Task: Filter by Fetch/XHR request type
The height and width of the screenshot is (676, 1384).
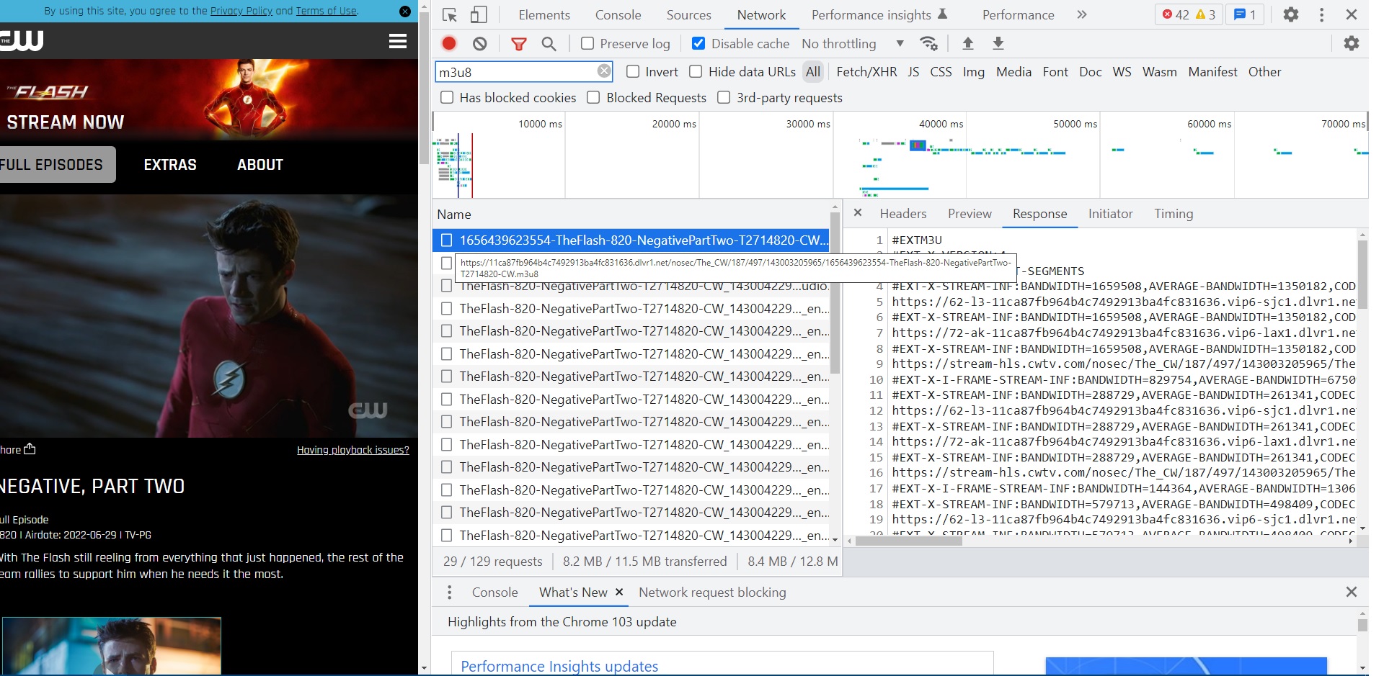Action: pyautogui.click(x=866, y=72)
